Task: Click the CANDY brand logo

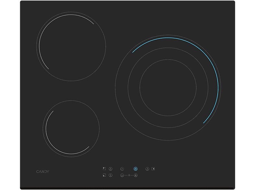Action: (42, 172)
